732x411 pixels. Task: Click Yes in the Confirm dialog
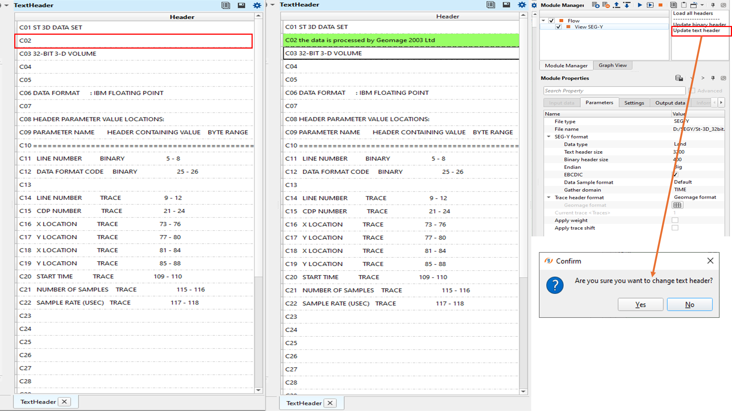(640, 305)
